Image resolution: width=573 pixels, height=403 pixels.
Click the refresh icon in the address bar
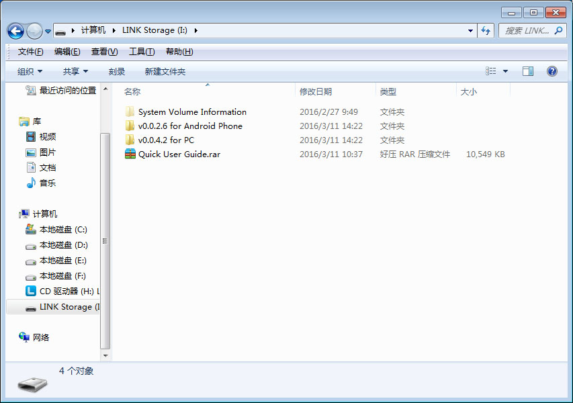[485, 30]
